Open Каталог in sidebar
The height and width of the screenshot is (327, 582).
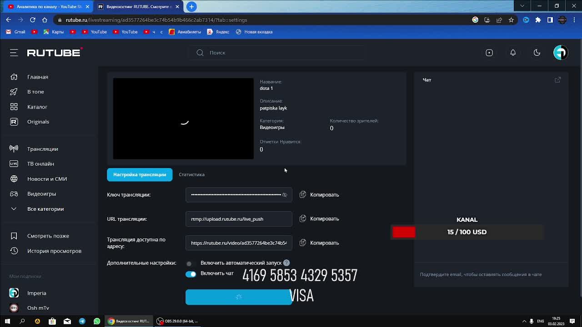(37, 107)
